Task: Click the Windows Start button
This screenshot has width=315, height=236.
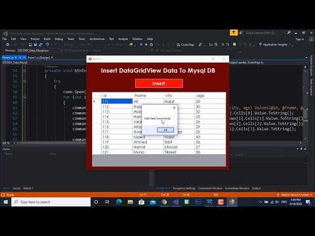Action: 5,202
